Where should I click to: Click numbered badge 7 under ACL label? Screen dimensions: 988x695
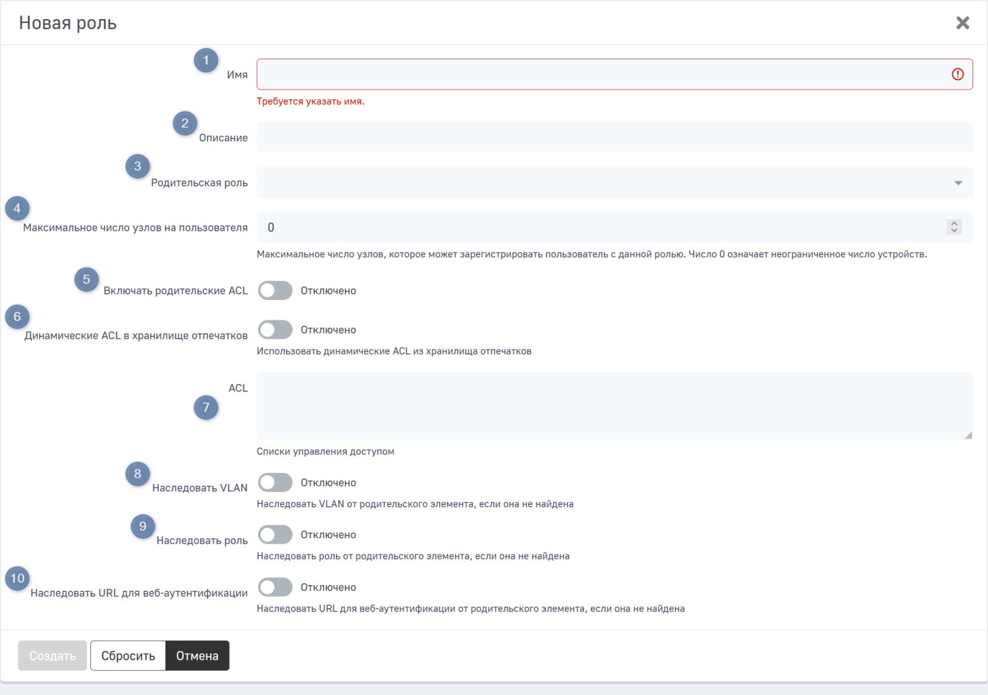point(206,407)
